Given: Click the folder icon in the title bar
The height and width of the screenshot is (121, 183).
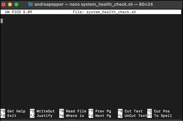Looking at the screenshot, I should [31, 4].
